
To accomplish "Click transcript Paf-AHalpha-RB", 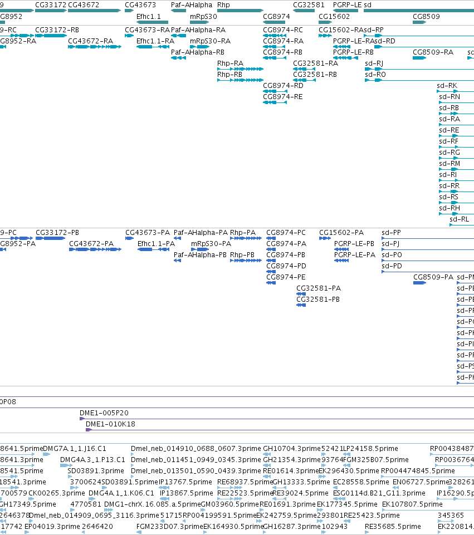I will [x=198, y=52].
